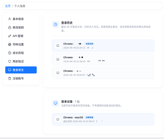Viewport: 164px width, 139px height.
Task: Open 币种设置 in the sidebar
Action: click(x=21, y=44)
